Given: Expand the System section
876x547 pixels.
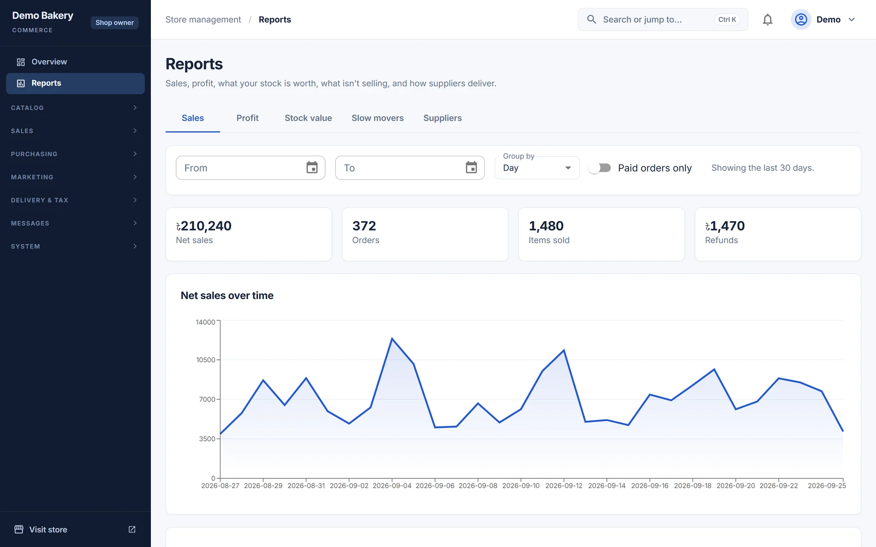Looking at the screenshot, I should click(x=75, y=246).
